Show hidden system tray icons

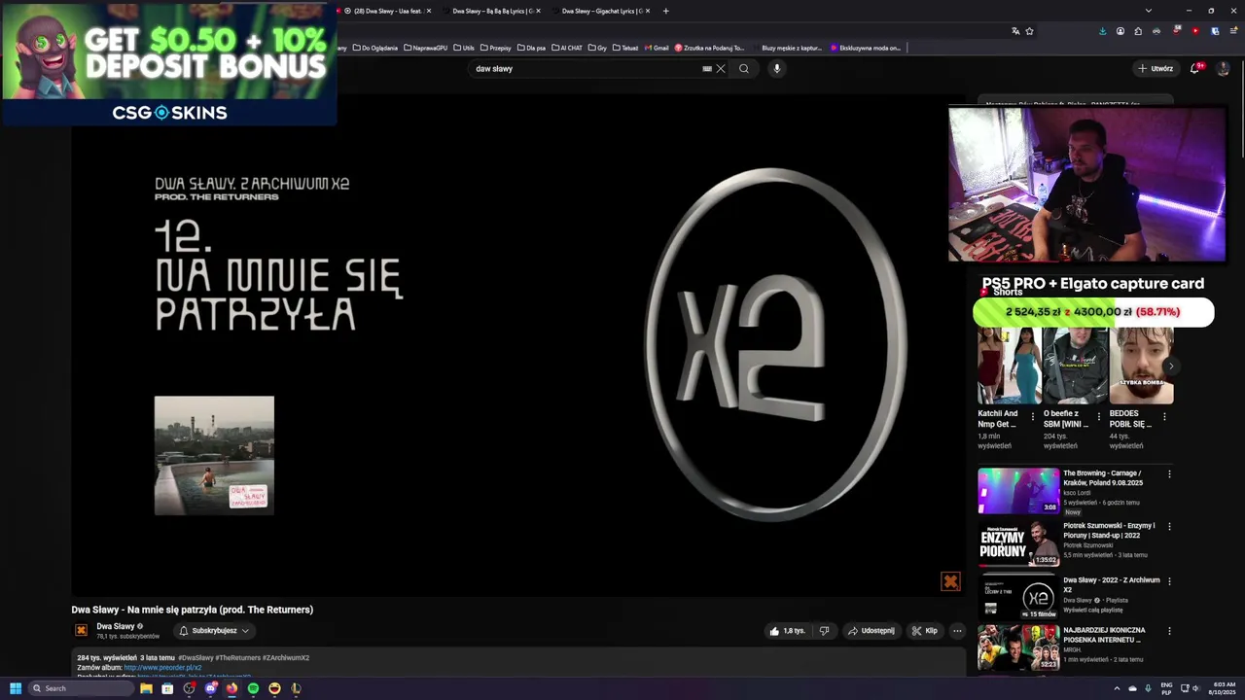1117,688
